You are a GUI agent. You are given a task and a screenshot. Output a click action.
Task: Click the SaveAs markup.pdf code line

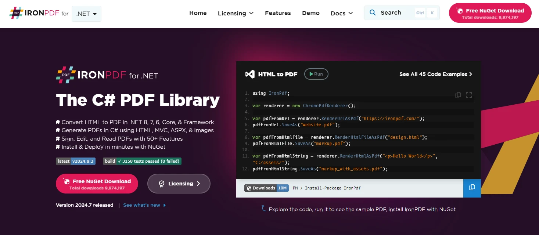coord(302,144)
